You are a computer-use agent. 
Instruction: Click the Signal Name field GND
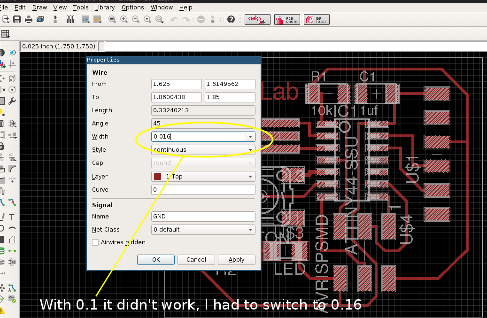(203, 217)
